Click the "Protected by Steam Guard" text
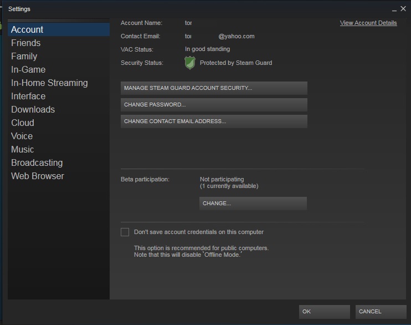The width and height of the screenshot is (411, 325). 236,63
